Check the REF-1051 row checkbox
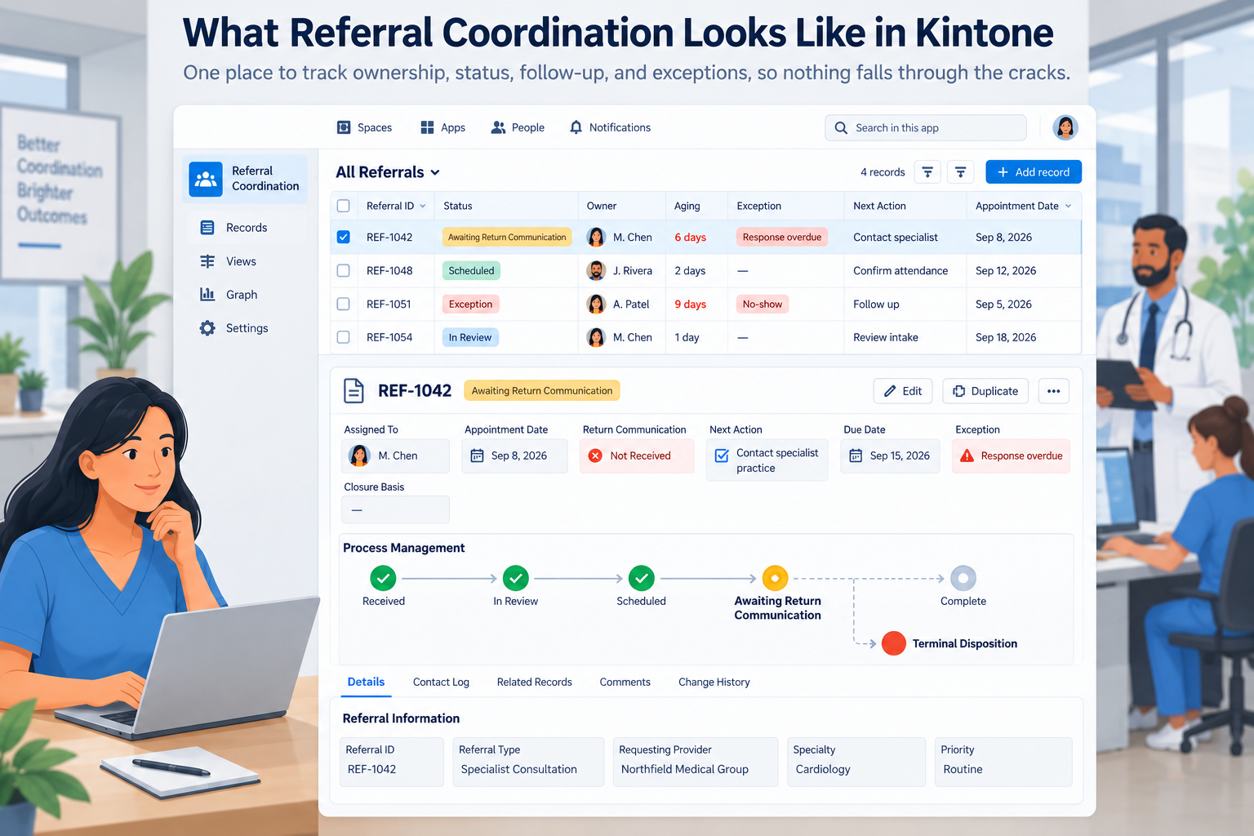 (344, 304)
